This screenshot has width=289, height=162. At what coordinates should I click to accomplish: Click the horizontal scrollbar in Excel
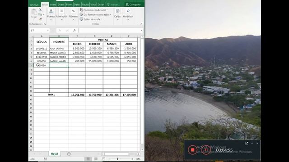(x=117, y=154)
